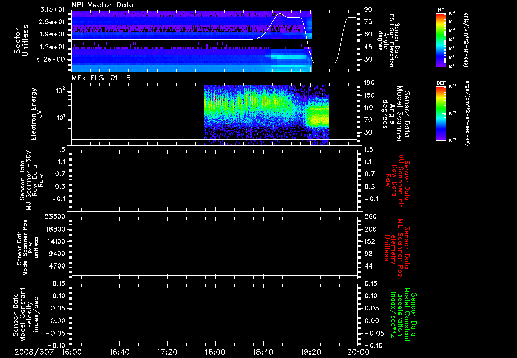This screenshot has width=517, height=358.
Task: Click the green 'Model Constant acceleration' axis title
Action: pos(403,315)
